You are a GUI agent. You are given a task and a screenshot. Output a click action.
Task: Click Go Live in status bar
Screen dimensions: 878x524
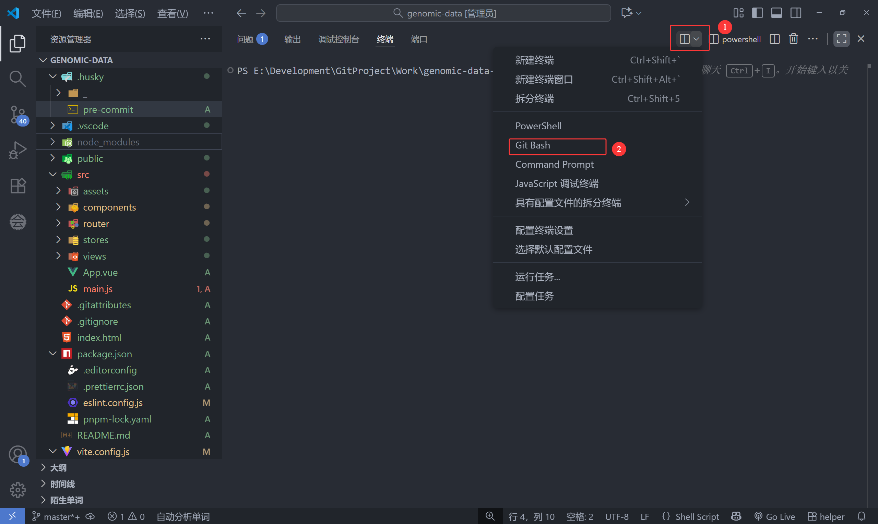[774, 516]
